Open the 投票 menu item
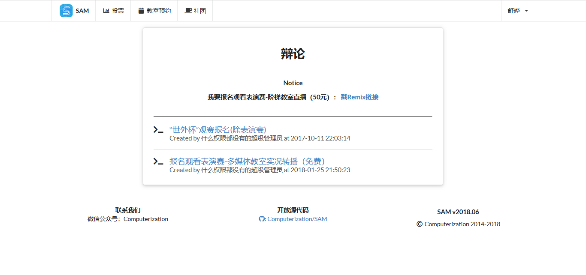 click(118, 11)
